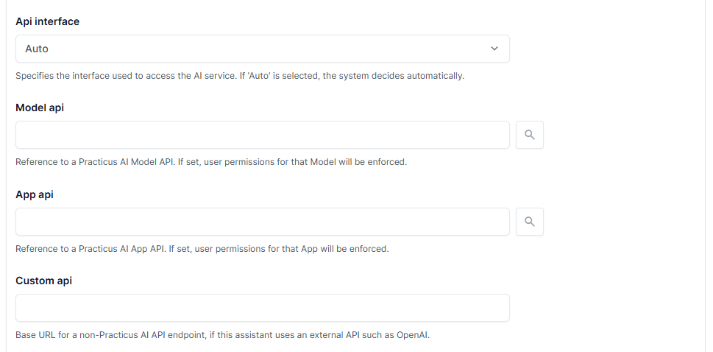Click the Practicus AI App API help text
Viewport: 713px width, 352px height.
tap(202, 249)
